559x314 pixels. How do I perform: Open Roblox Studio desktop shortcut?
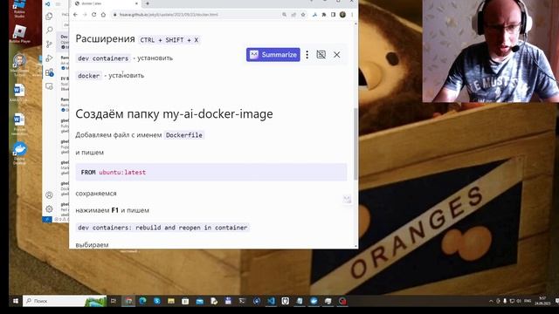click(19, 9)
